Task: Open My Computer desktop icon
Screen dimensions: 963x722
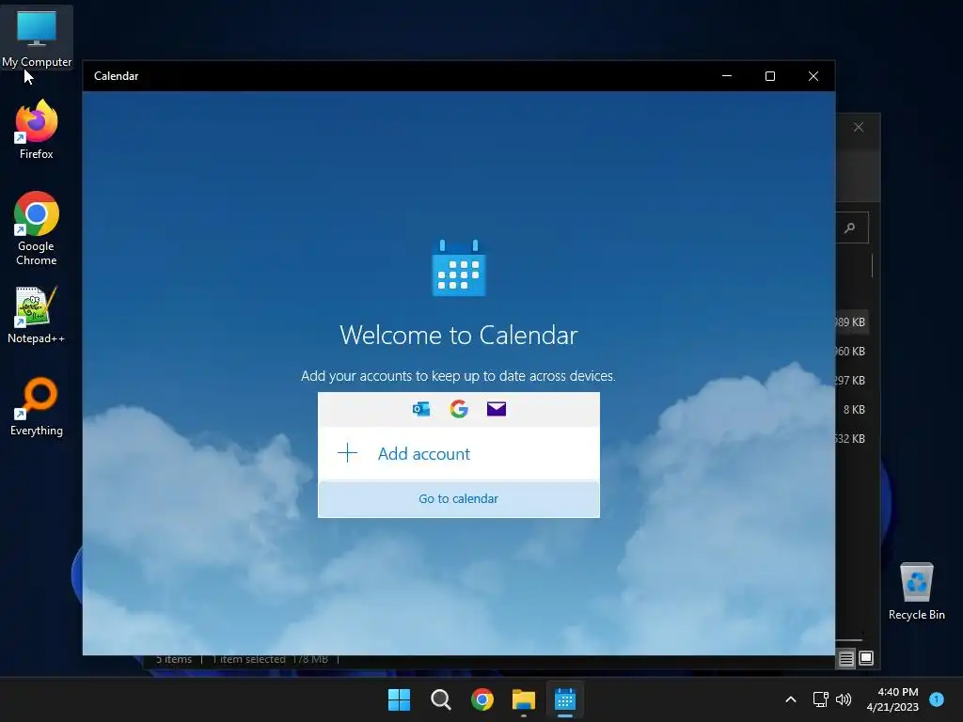Action: (37, 38)
